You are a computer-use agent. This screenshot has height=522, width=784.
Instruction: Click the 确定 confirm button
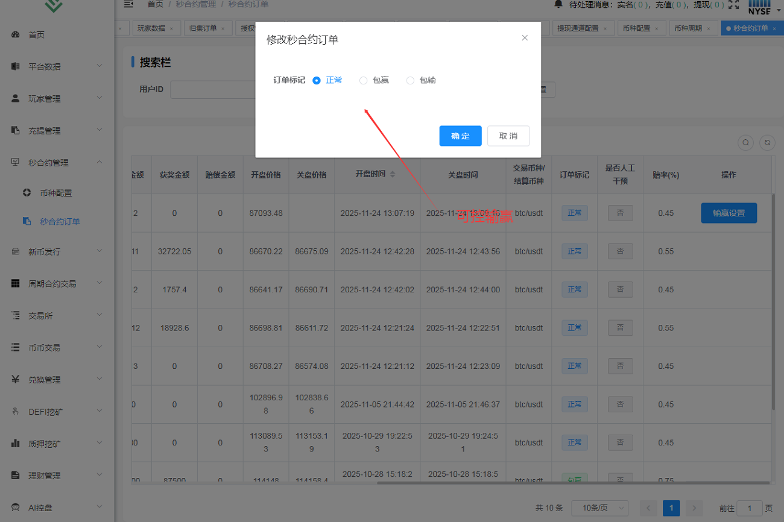point(460,136)
